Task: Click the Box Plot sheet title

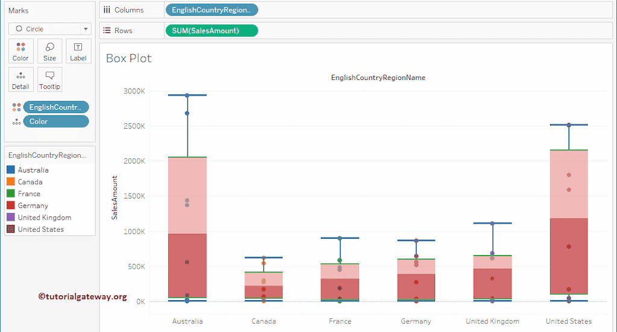Action: point(129,58)
